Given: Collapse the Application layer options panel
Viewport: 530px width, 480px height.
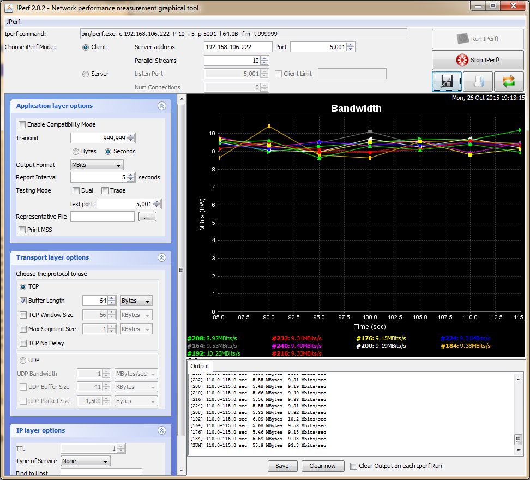Looking at the screenshot, I should [x=161, y=106].
